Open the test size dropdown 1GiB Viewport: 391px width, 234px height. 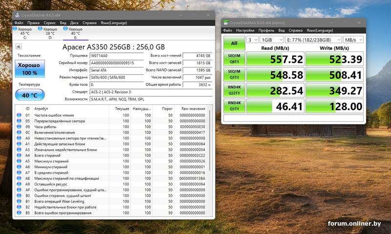point(272,40)
